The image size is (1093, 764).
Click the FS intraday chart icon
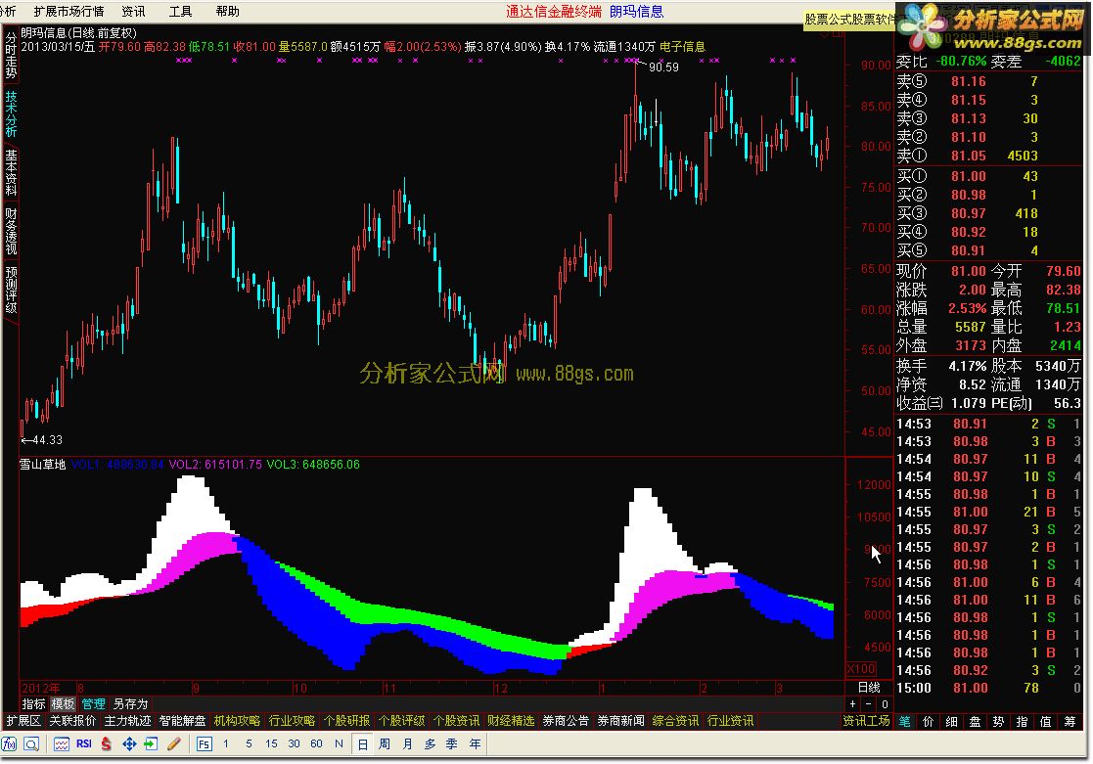tap(204, 743)
